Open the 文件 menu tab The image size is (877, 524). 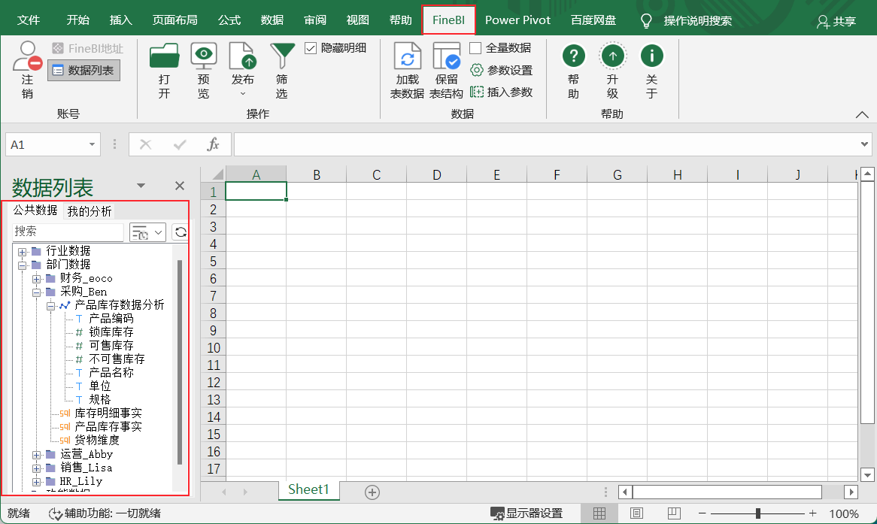point(29,21)
